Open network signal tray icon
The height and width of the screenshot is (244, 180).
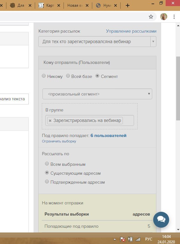(x=138, y=239)
